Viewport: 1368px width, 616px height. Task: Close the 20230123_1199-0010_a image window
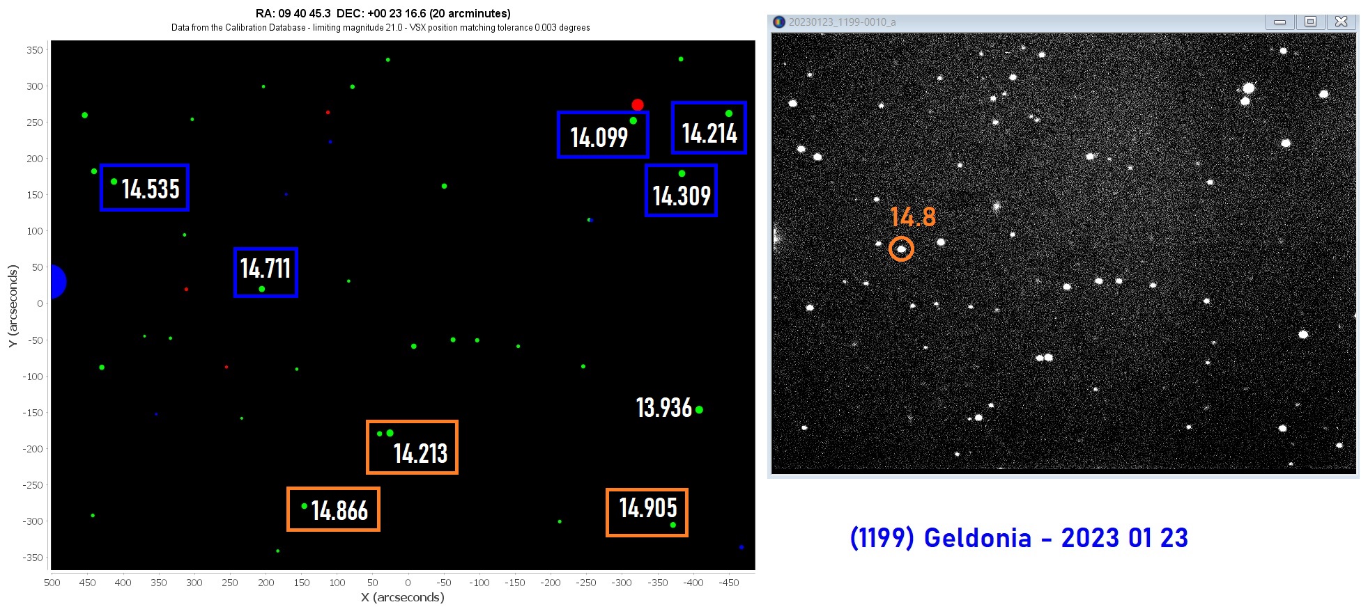click(1341, 22)
